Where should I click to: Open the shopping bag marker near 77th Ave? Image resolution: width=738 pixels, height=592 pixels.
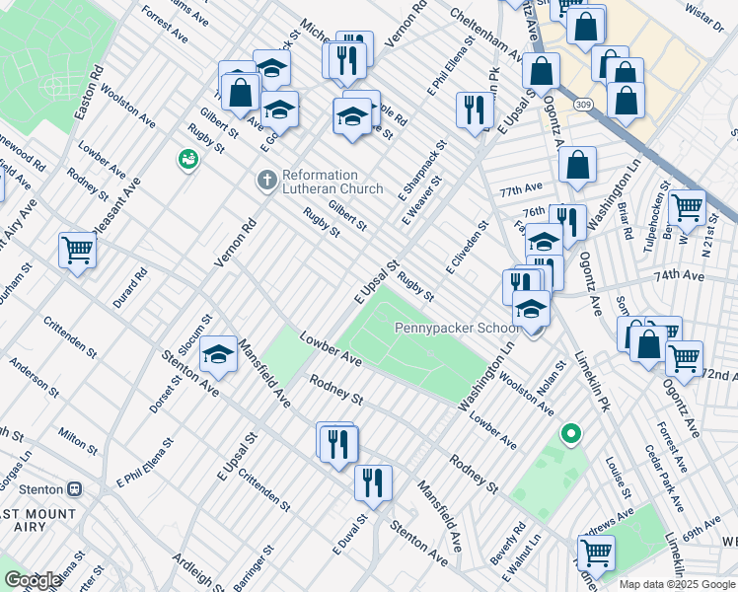point(577,166)
